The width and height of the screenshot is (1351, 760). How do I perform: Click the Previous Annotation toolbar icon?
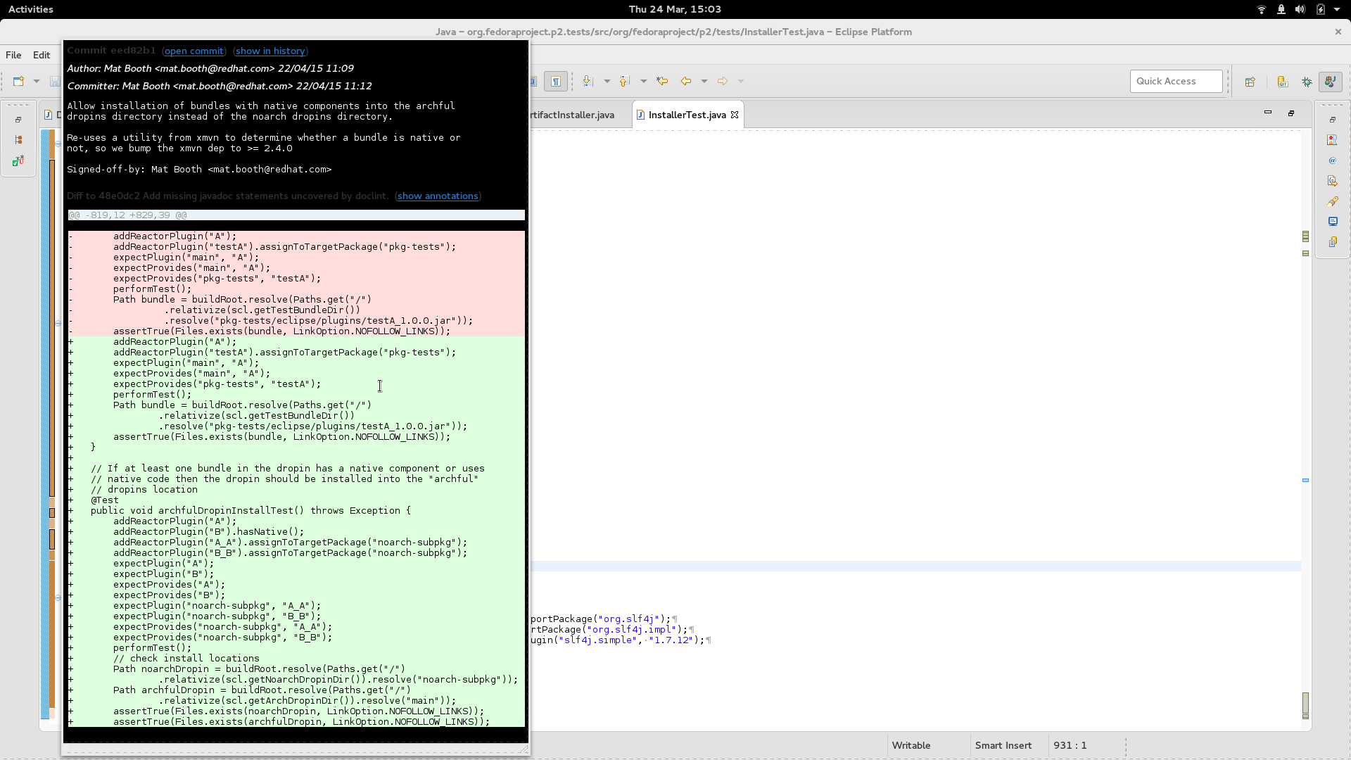pos(625,82)
